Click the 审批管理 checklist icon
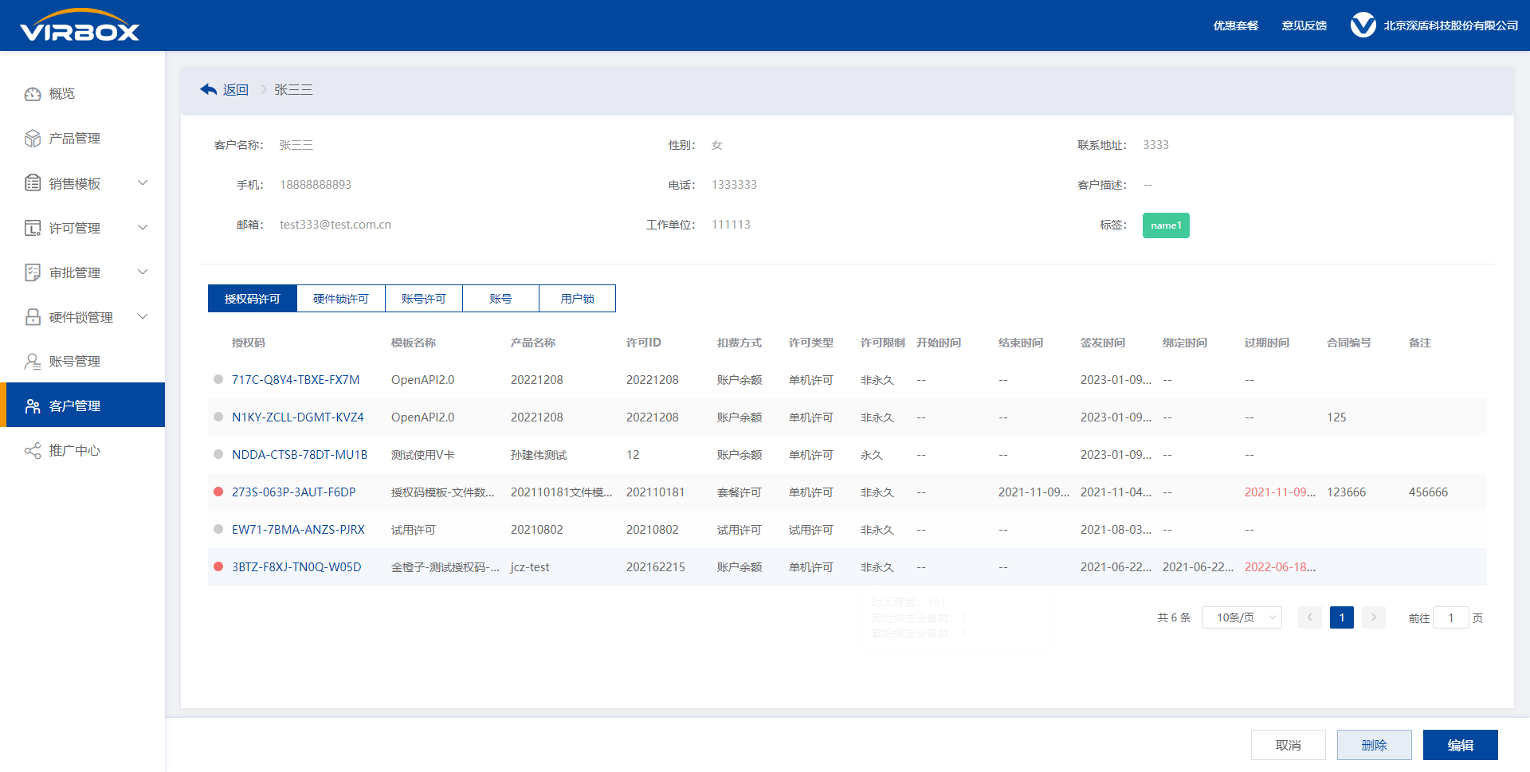 click(33, 272)
